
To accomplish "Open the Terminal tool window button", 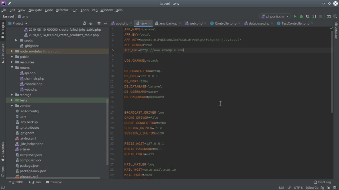I will pos(54,182).
